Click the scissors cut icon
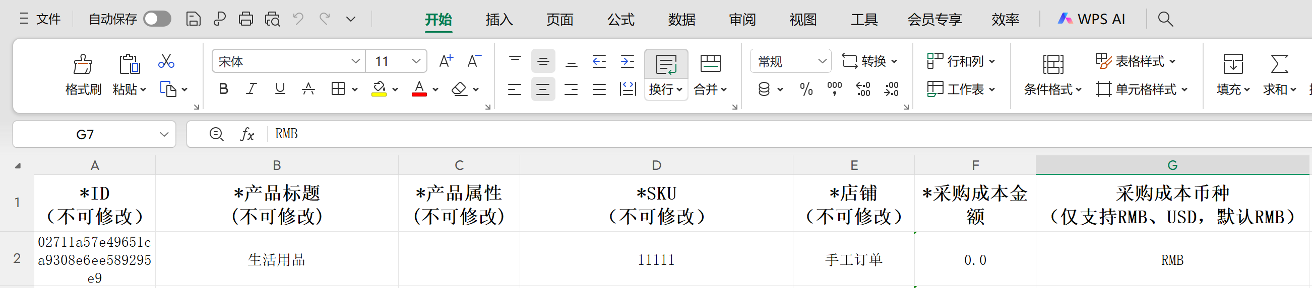 click(x=166, y=61)
